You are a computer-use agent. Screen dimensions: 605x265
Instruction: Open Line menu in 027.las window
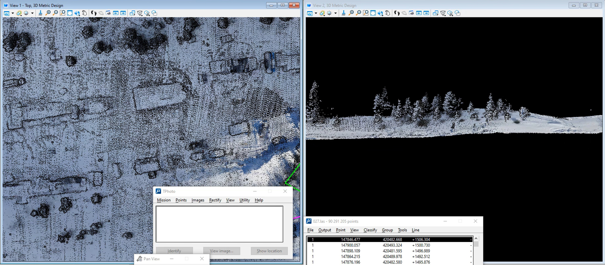415,230
